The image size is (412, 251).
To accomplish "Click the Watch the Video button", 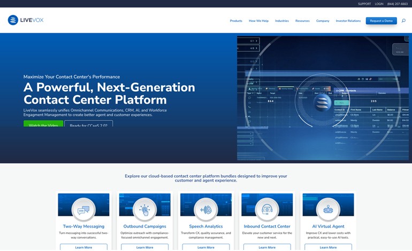I will pyautogui.click(x=43, y=123).
